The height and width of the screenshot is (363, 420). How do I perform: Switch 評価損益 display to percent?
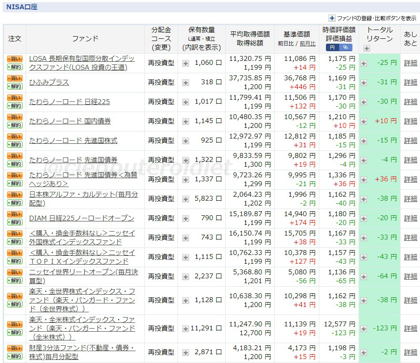(x=345, y=48)
